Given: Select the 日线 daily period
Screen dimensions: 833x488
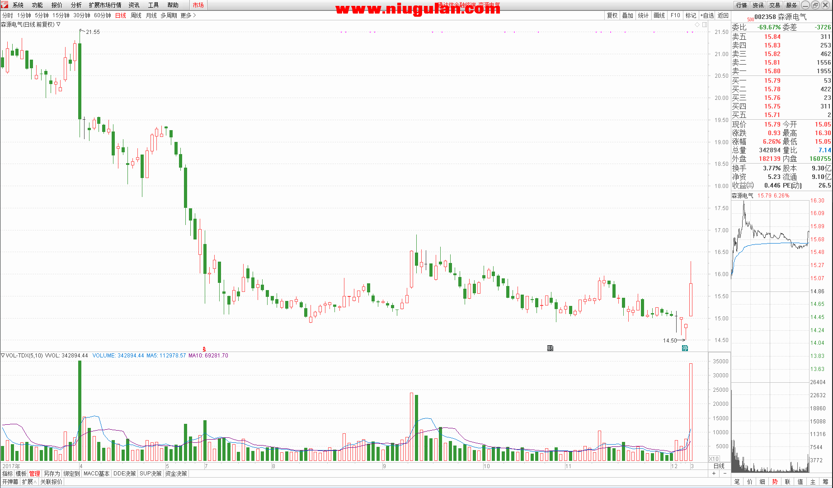Looking at the screenshot, I should tap(121, 15).
